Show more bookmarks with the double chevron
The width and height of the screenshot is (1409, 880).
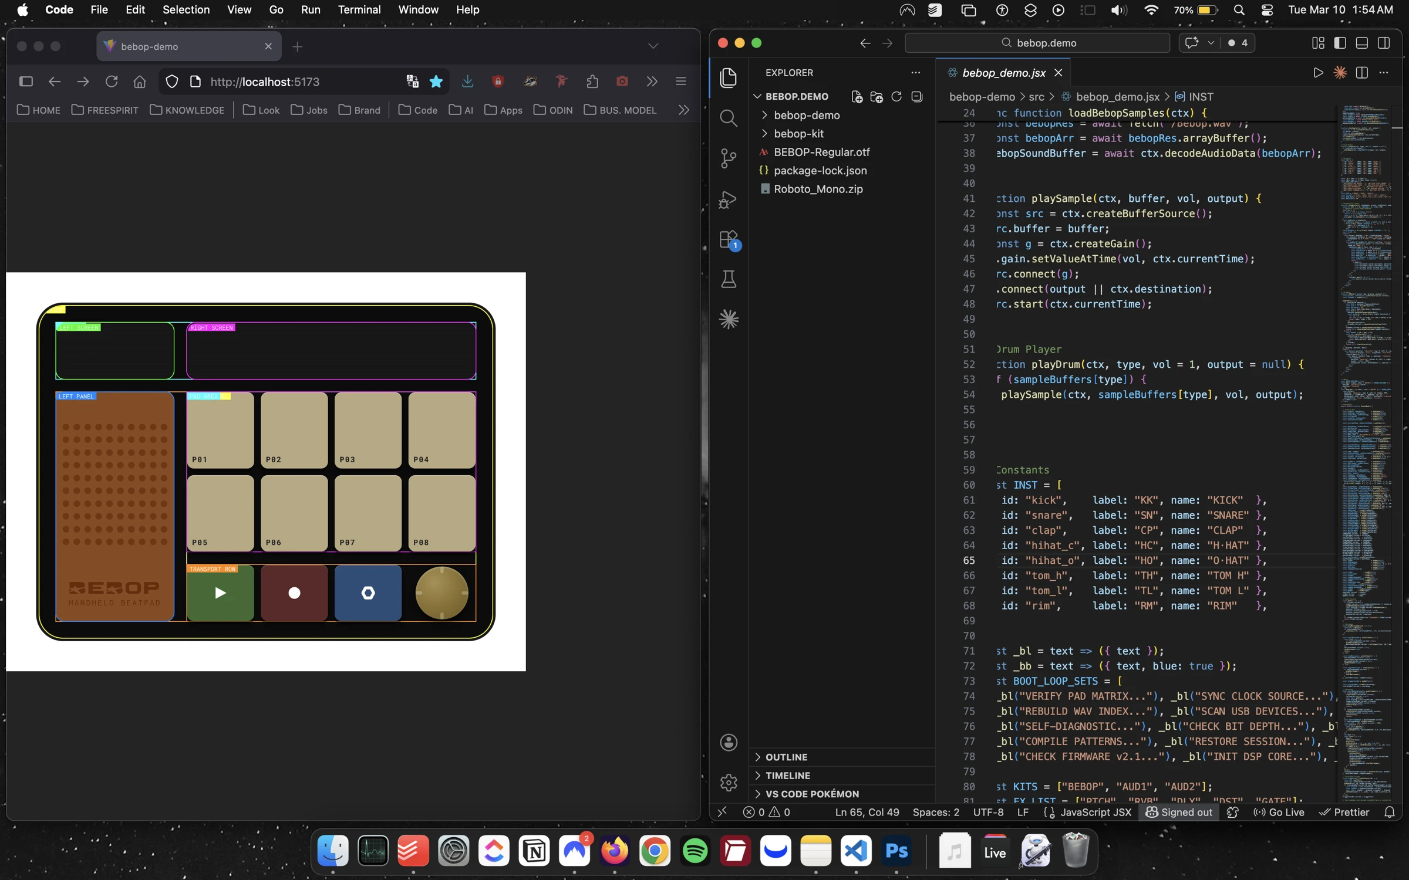(683, 110)
